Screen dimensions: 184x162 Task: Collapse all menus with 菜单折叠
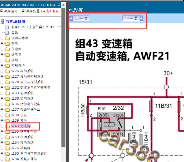point(33,11)
